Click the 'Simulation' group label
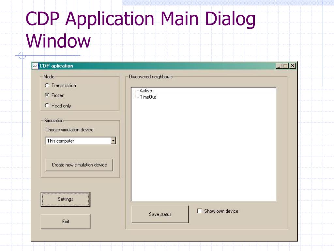 point(54,121)
